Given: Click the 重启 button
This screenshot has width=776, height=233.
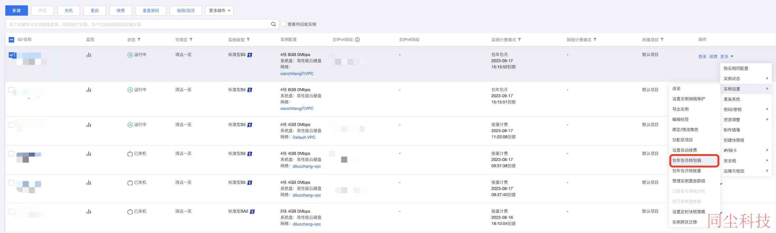Looking at the screenshot, I should click(x=95, y=10).
